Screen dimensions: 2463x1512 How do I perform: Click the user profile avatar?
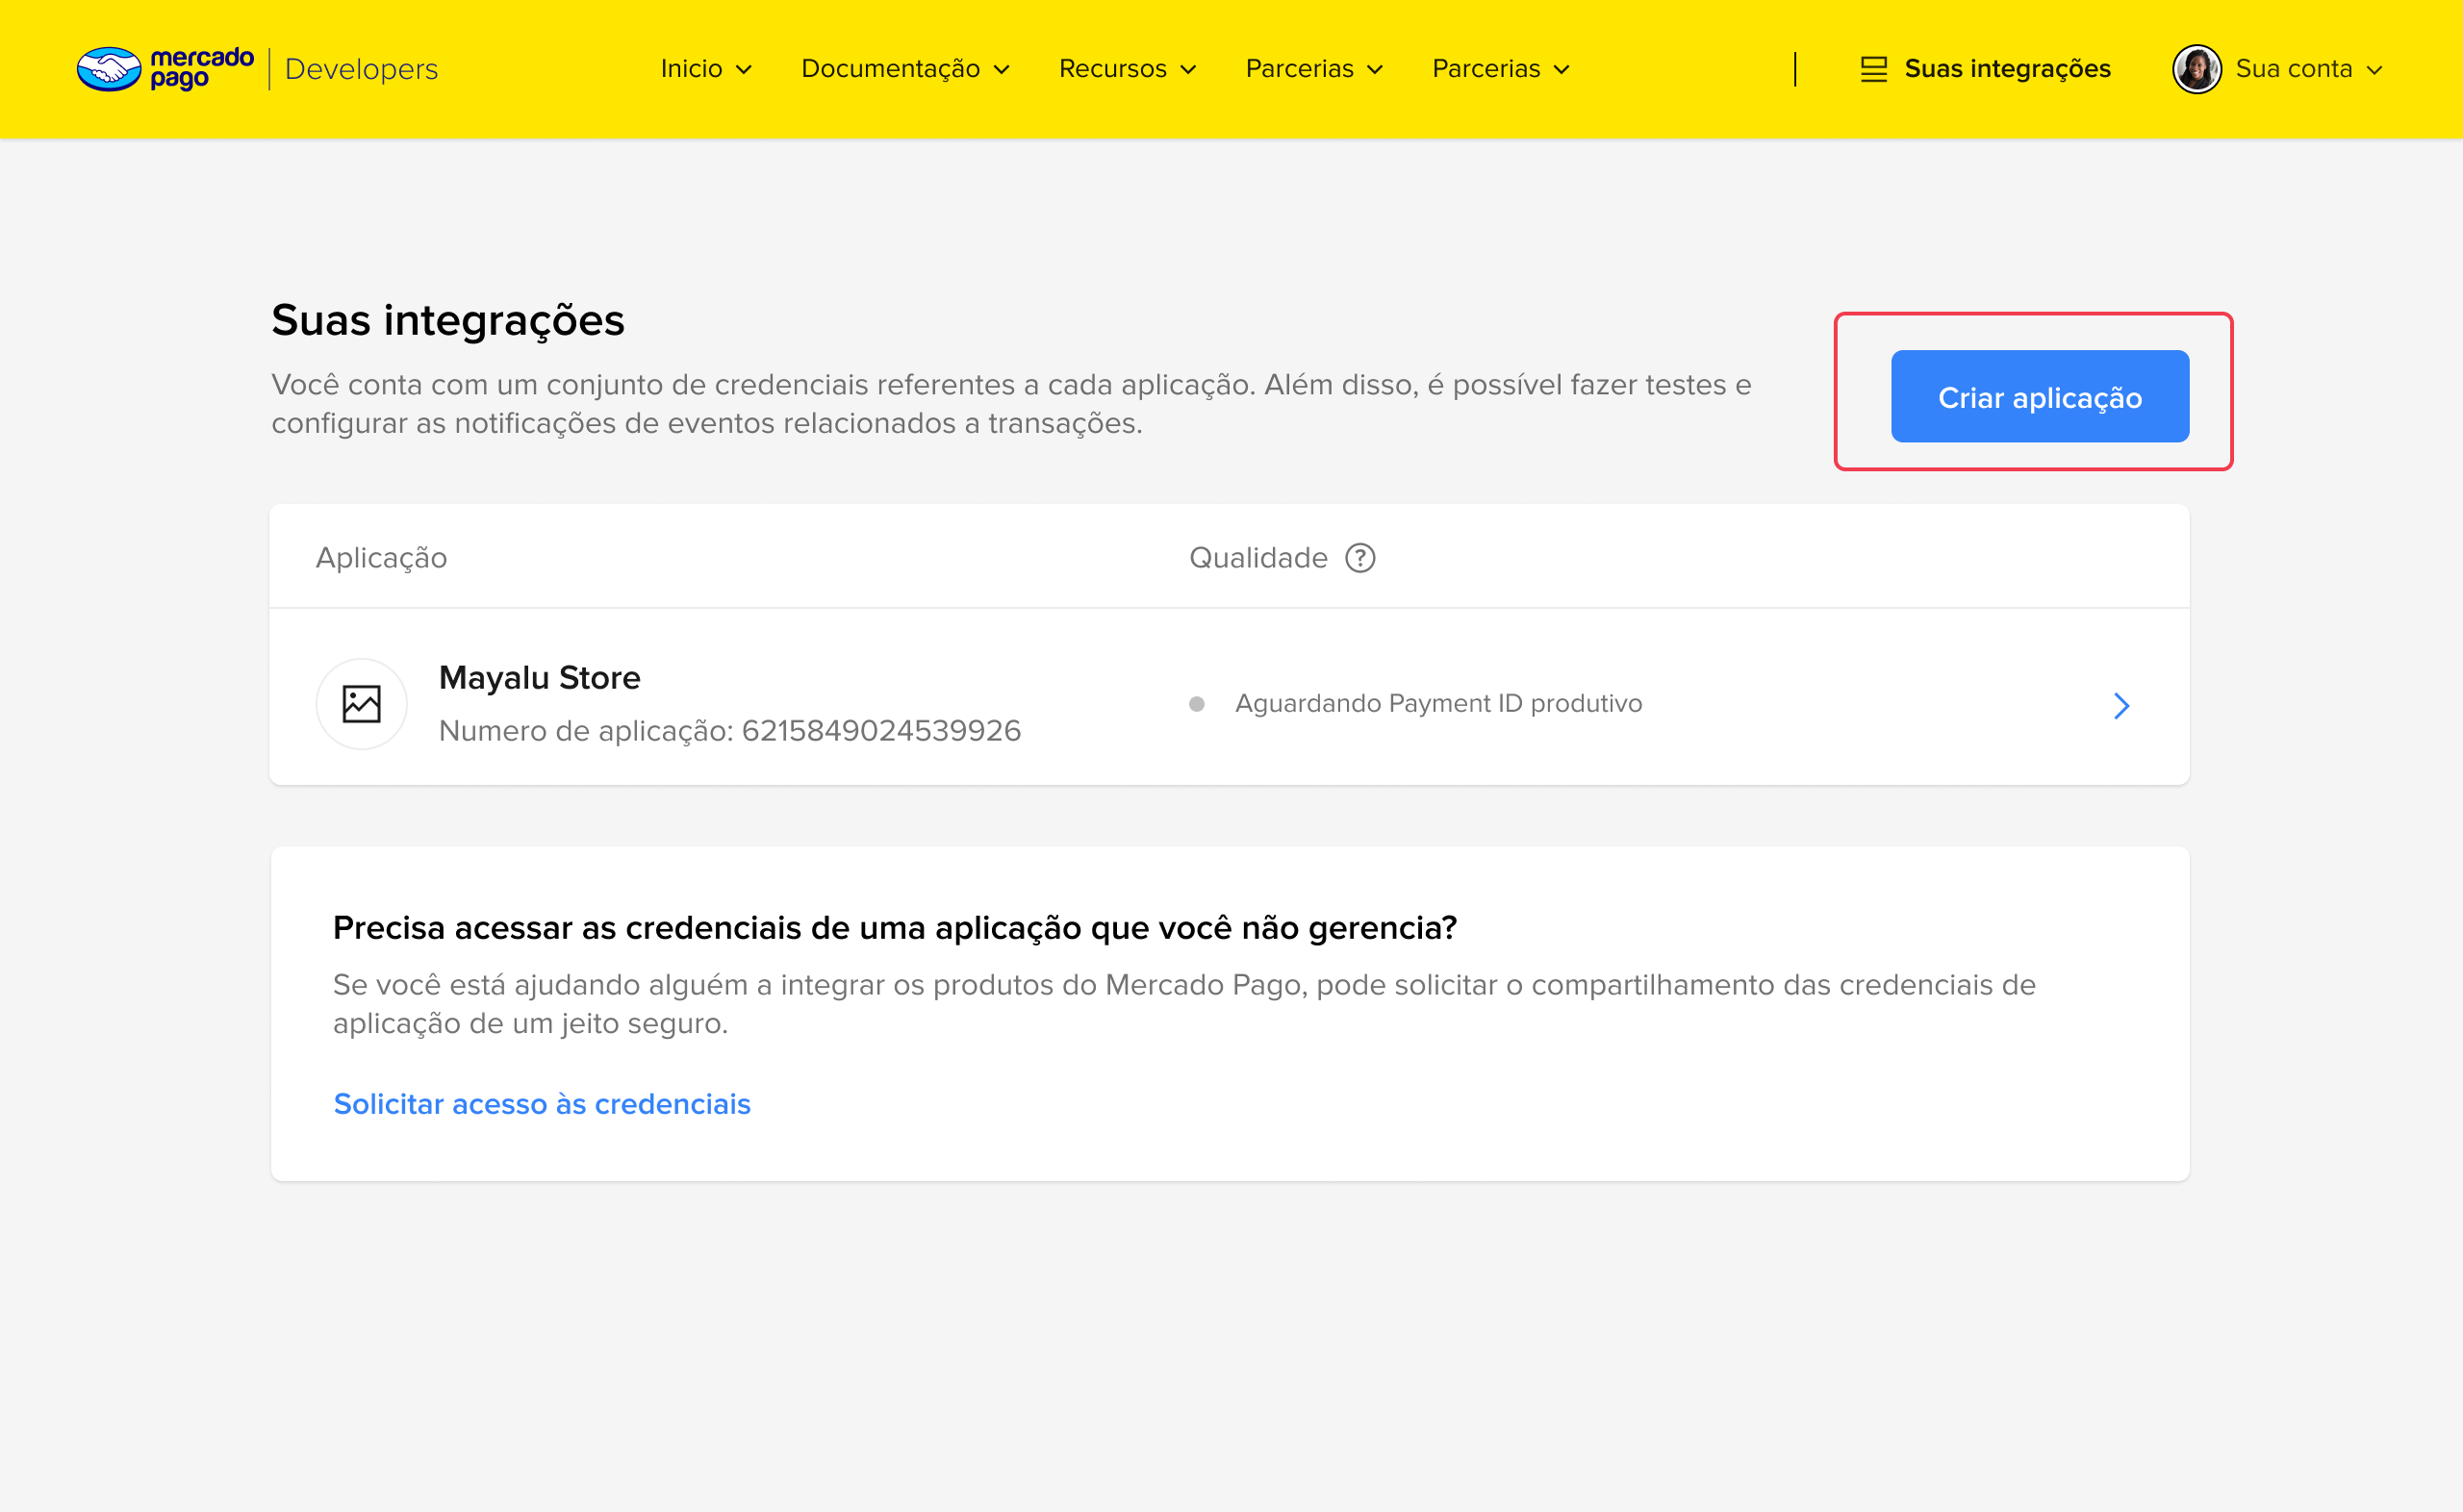tap(2196, 69)
